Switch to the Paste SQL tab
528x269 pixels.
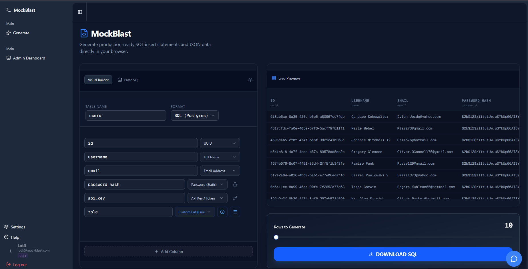(128, 80)
